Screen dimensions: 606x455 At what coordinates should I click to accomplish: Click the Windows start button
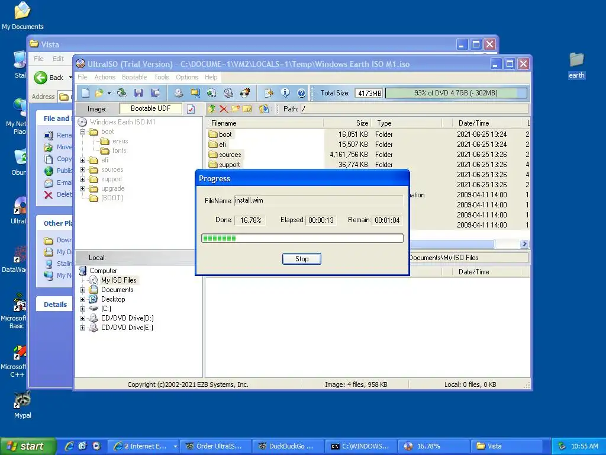tap(28, 446)
